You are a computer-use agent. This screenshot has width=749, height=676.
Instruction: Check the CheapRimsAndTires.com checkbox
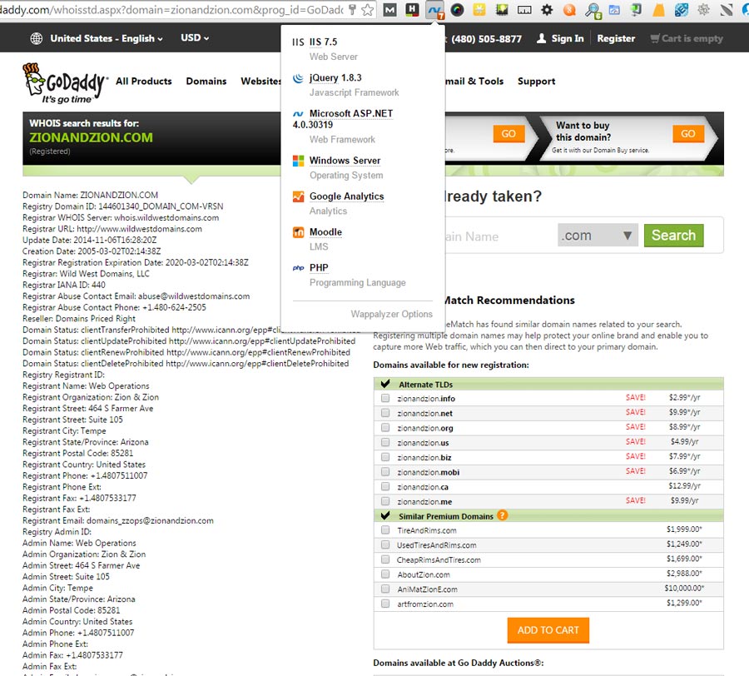pyautogui.click(x=385, y=559)
